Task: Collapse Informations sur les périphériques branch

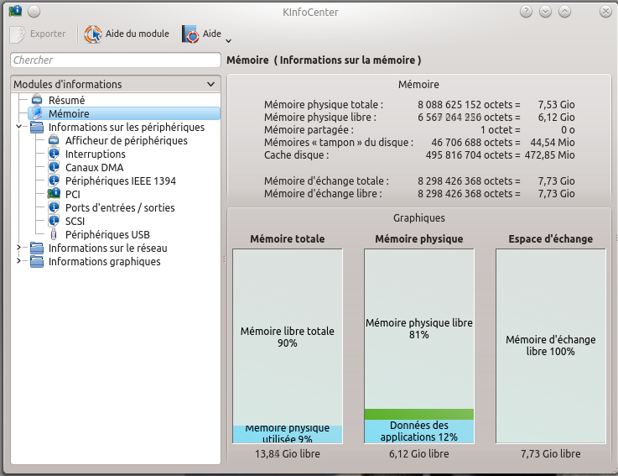Action: pos(18,127)
